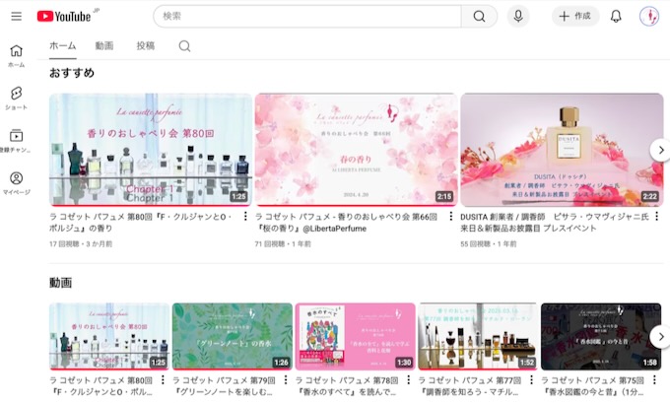Viewport: 670px width, 403px height.
Task: Click the 作成 create button
Action: point(575,16)
